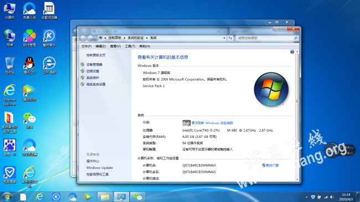Go to 控制面板主页 in sidebar
The height and width of the screenshot is (202, 360).
96,55
